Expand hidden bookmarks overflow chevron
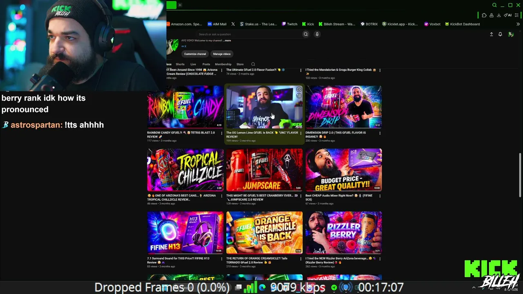 [518, 24]
